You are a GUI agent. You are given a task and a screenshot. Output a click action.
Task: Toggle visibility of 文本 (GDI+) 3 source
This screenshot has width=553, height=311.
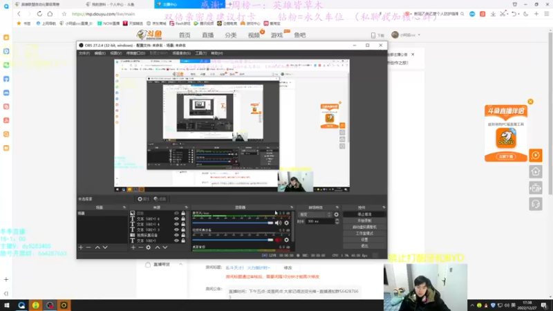click(176, 229)
